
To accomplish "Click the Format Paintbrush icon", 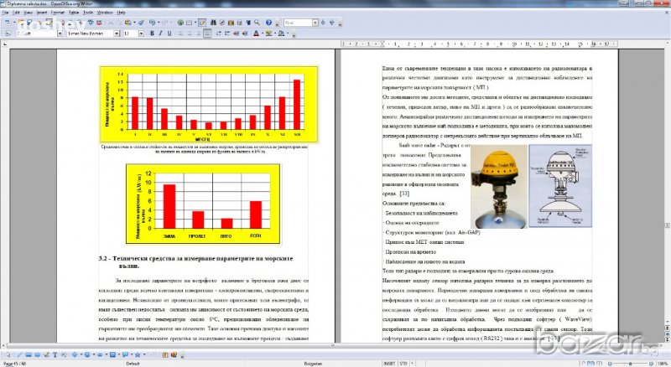I will click(x=141, y=23).
